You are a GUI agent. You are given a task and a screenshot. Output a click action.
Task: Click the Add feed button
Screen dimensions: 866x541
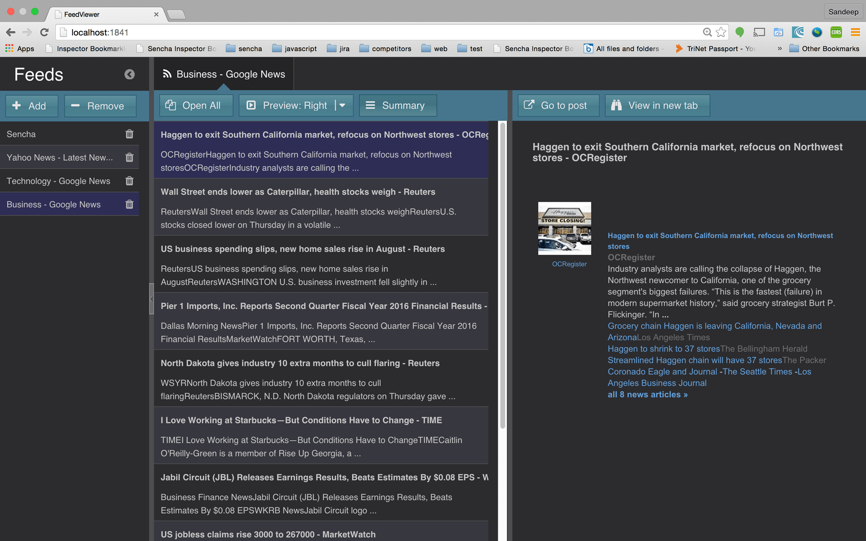pyautogui.click(x=32, y=106)
